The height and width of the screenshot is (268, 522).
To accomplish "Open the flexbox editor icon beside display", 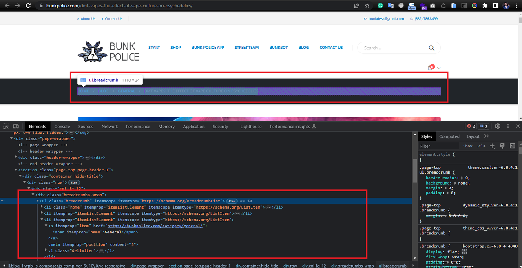I will pyautogui.click(x=464, y=252).
